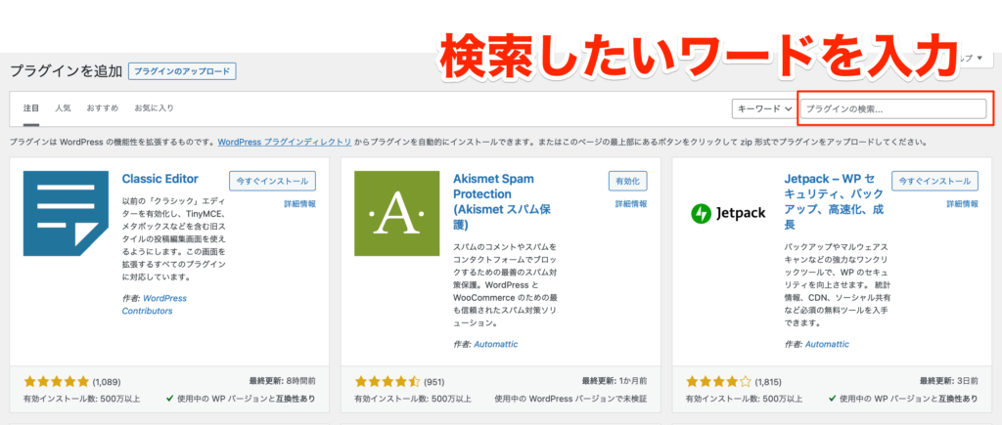Click the Jetpack – WP セキュリティ title link
The width and height of the screenshot is (1002, 425).
click(835, 201)
